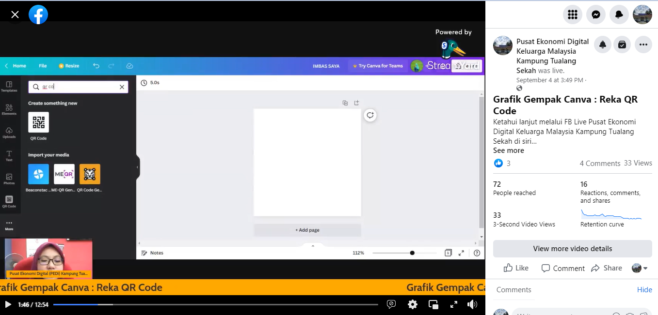Open the Canva Resize option

point(69,66)
